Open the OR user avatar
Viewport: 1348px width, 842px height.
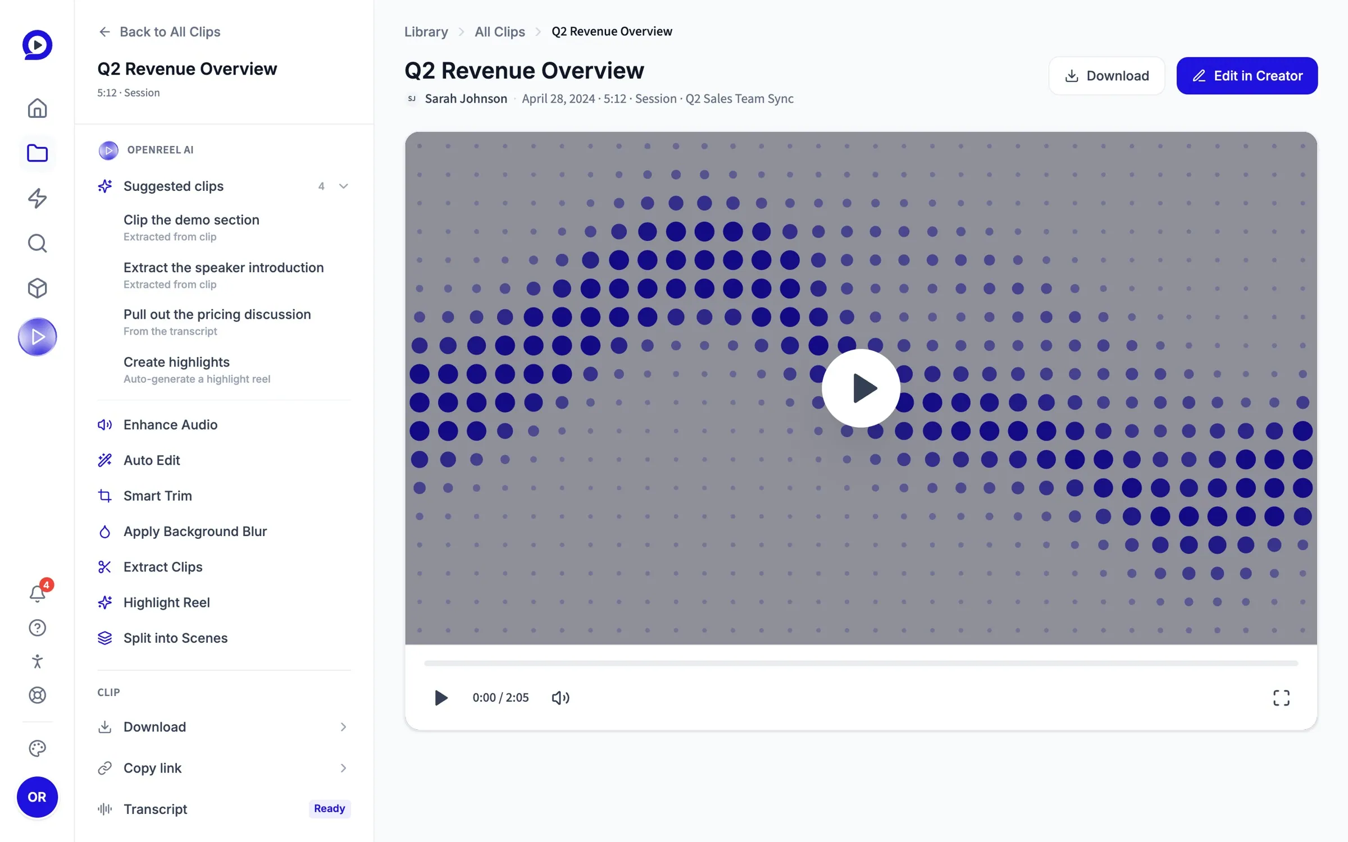[37, 797]
